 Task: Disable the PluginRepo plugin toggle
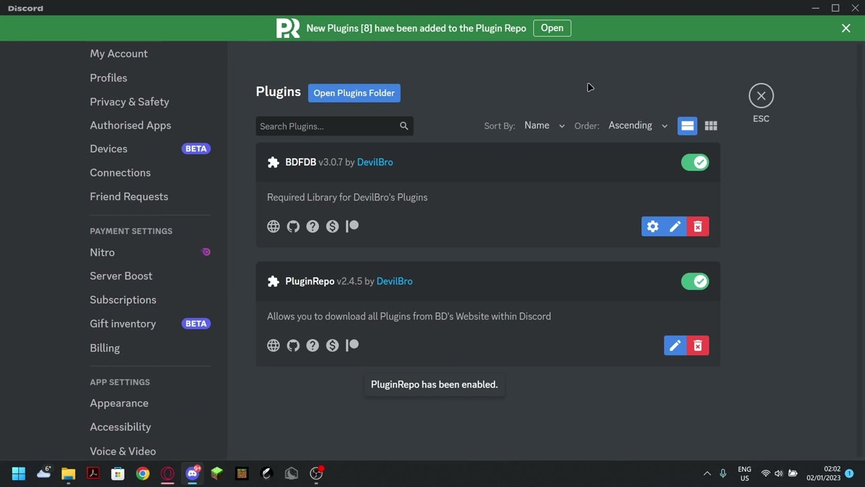(x=695, y=281)
